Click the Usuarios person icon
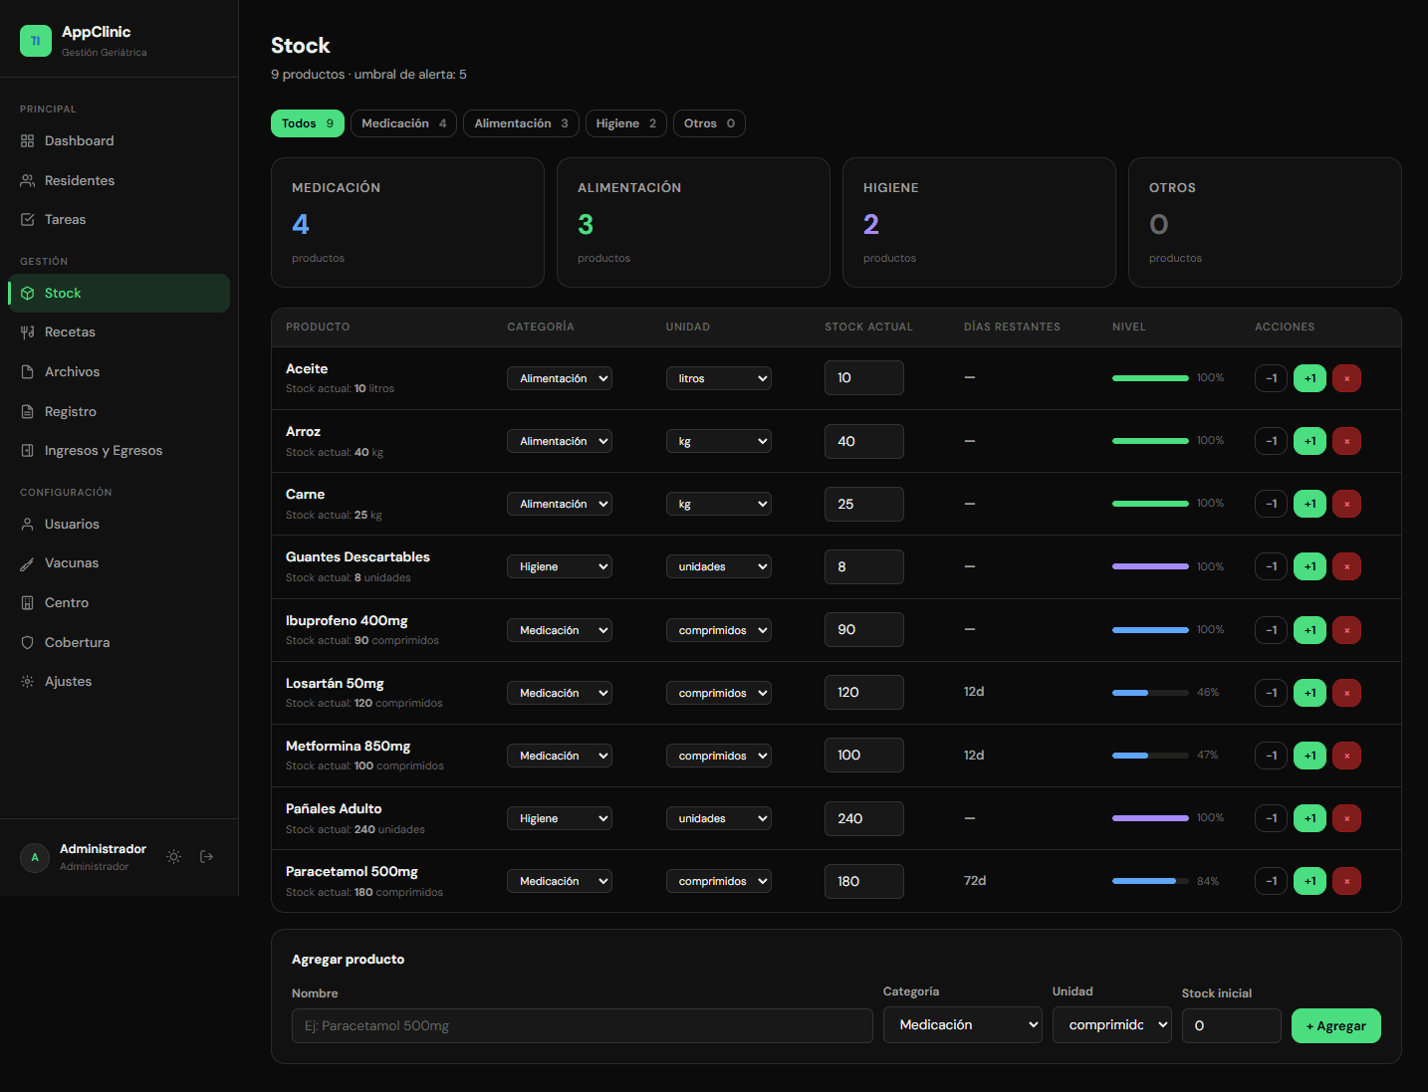This screenshot has width=1428, height=1092. [28, 525]
